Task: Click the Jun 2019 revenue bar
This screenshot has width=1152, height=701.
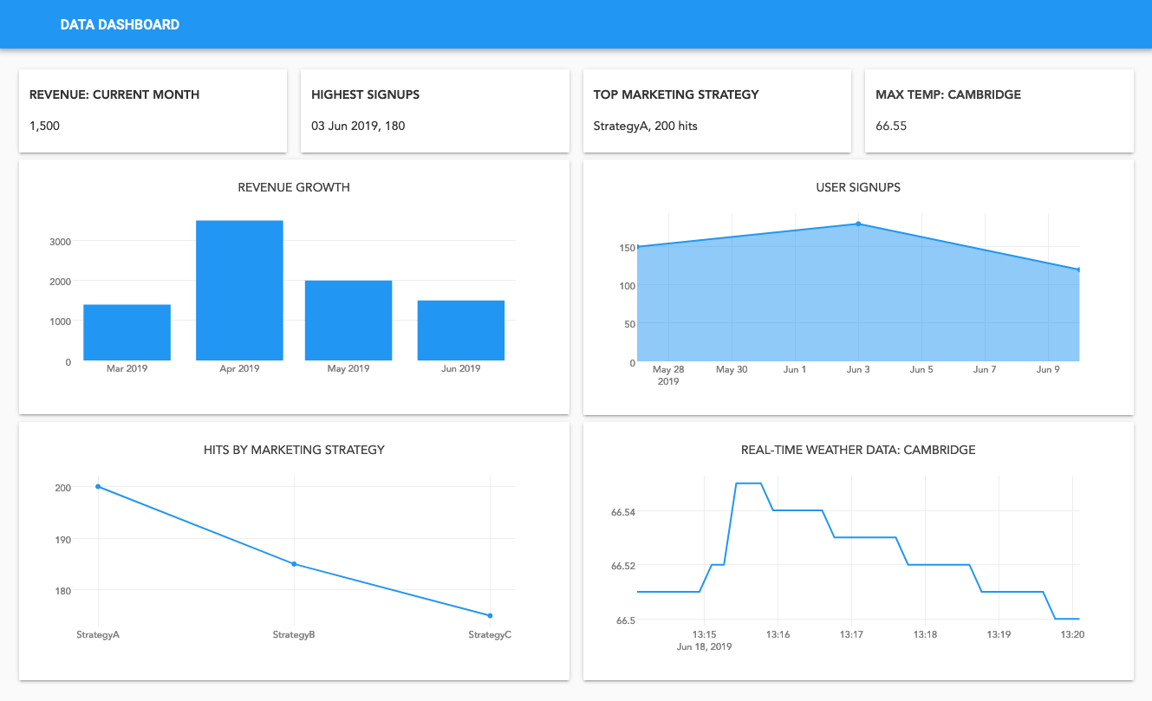Action: (x=460, y=329)
